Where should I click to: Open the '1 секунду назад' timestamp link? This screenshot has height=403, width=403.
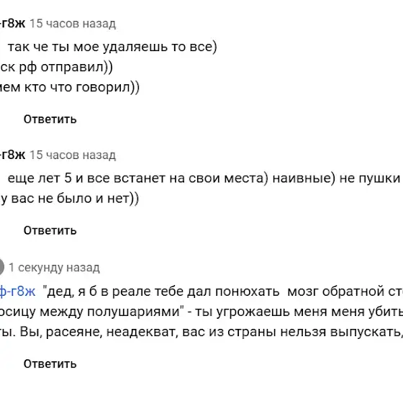(x=54, y=268)
